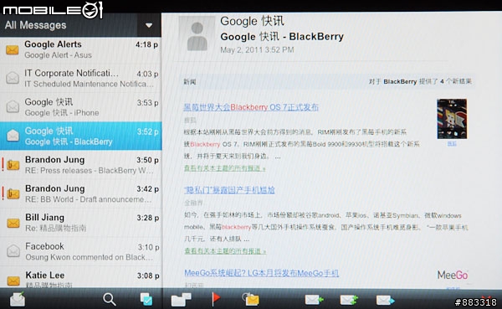Tap the compose new message icon
The width and height of the screenshot is (502, 309).
(x=18, y=300)
